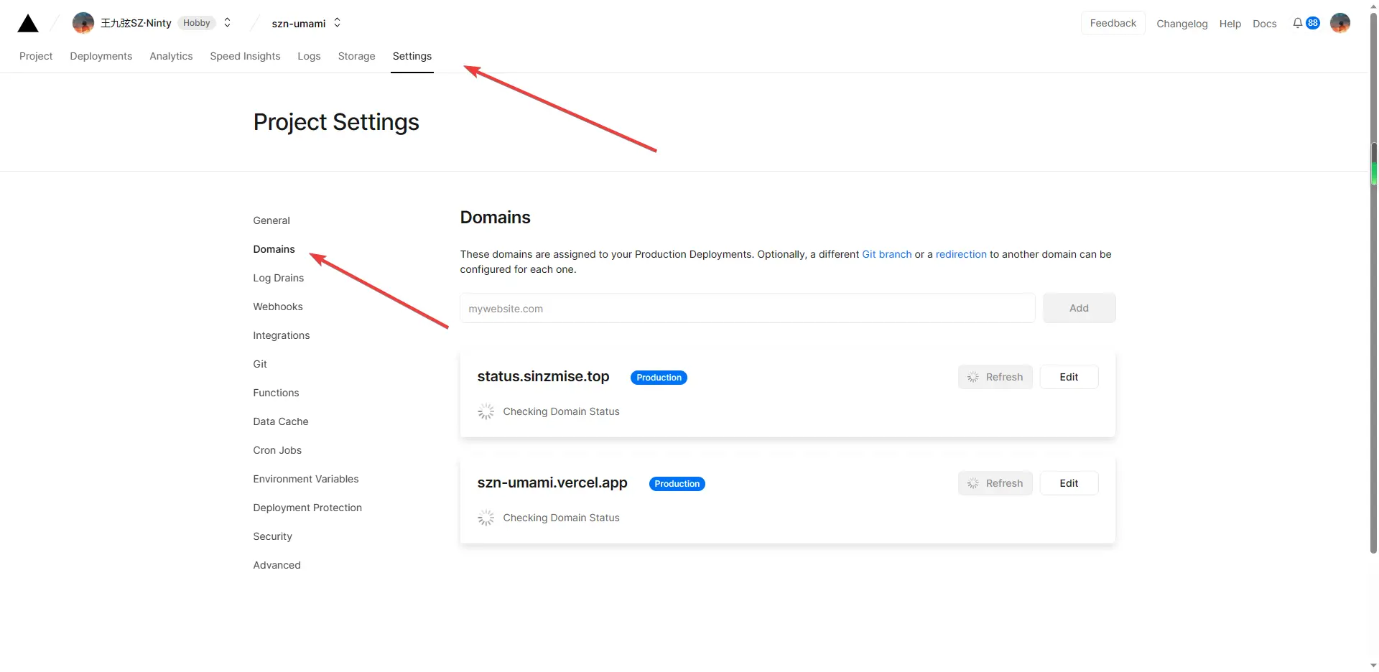This screenshot has width=1379, height=672.
Task: Open Environment Variables settings
Action: point(306,479)
